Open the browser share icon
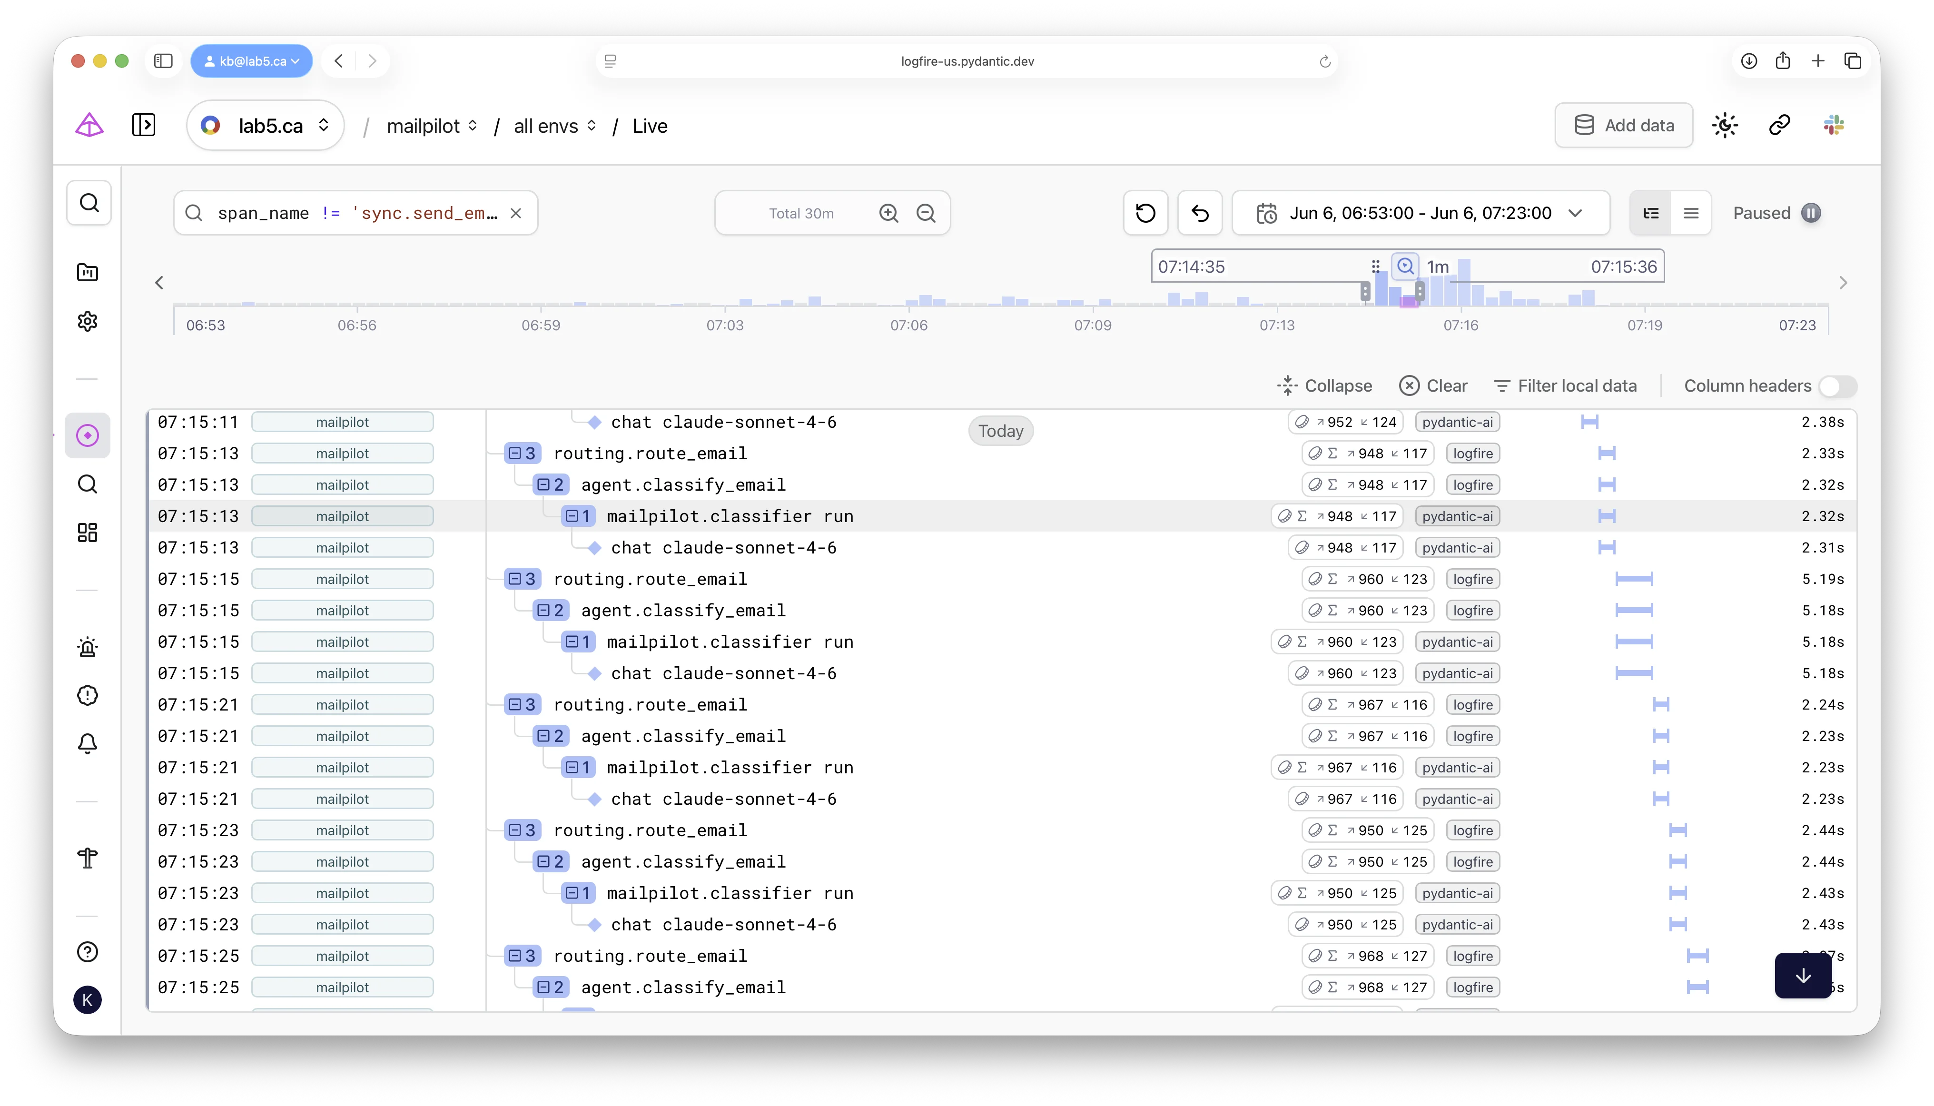Viewport: 1934px width, 1106px height. [1783, 61]
